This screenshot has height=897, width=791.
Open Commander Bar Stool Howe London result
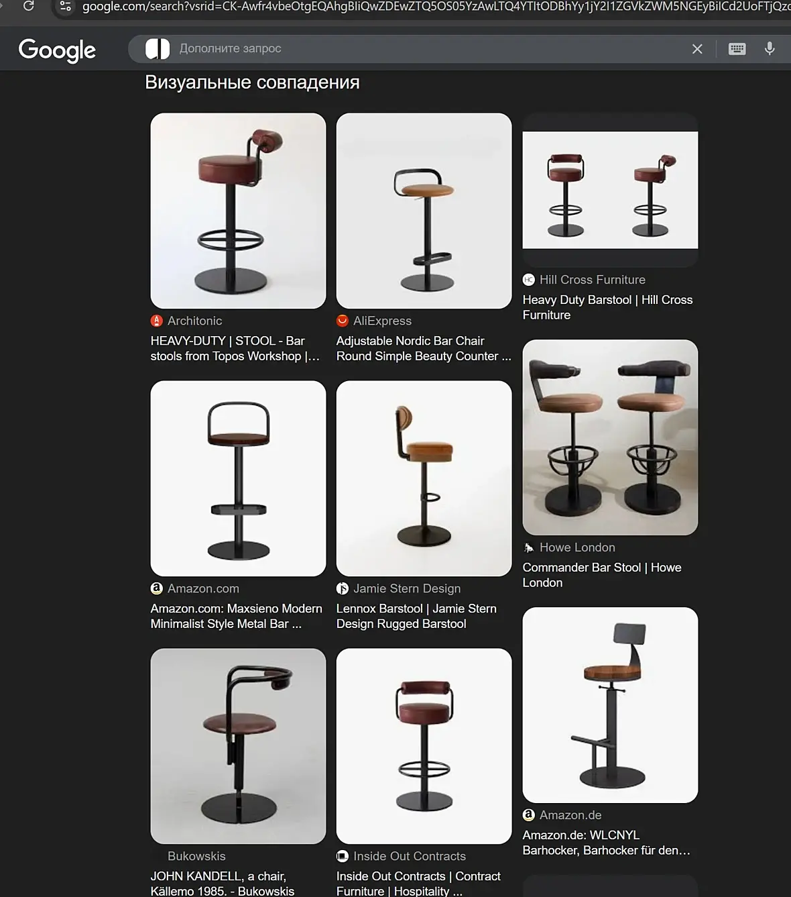coord(602,575)
